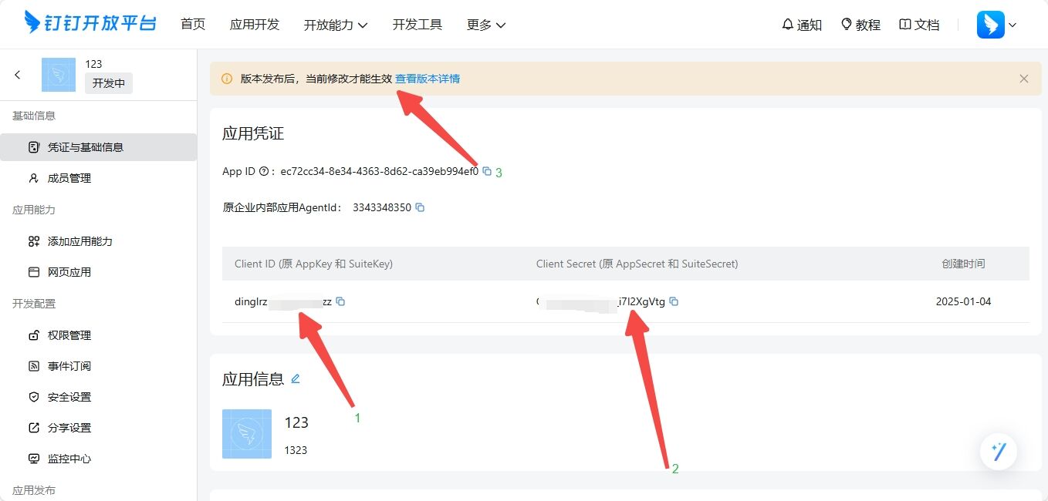
Task: Open the user avatar account dropdown
Action: pos(997,25)
